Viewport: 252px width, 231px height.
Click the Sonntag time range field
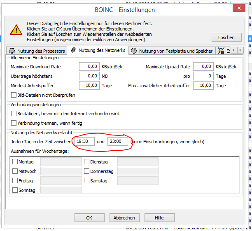point(61,190)
